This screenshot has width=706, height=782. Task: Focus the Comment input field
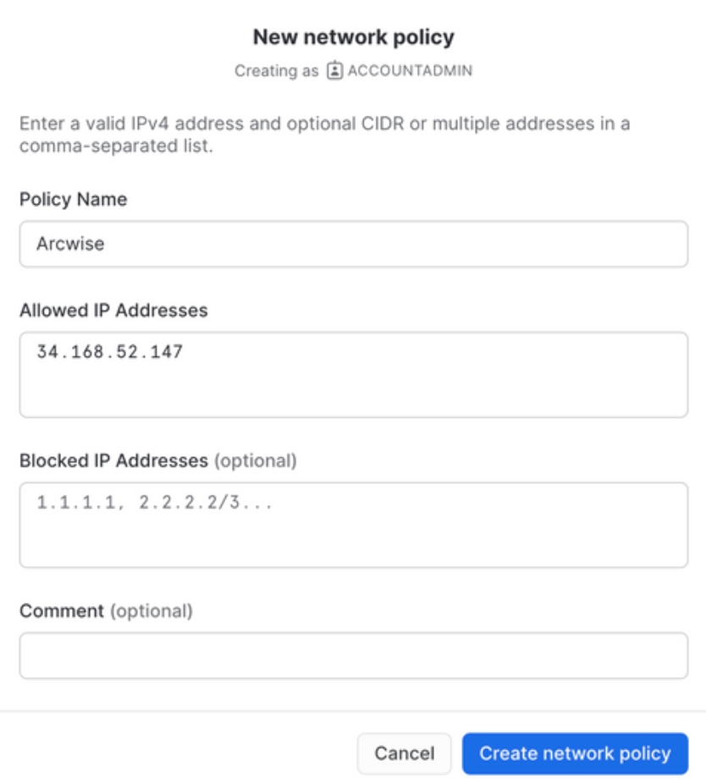353,655
